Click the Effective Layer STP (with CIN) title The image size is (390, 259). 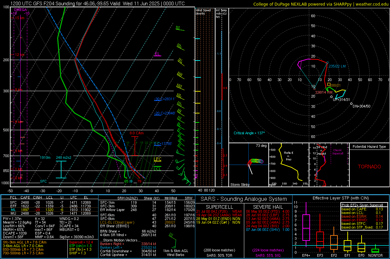(x=340, y=198)
